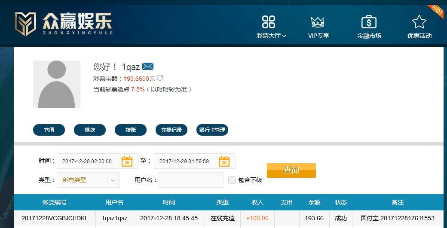The width and height of the screenshot is (447, 228).
Task: Click the 收入 column header
Action: coord(257,202)
